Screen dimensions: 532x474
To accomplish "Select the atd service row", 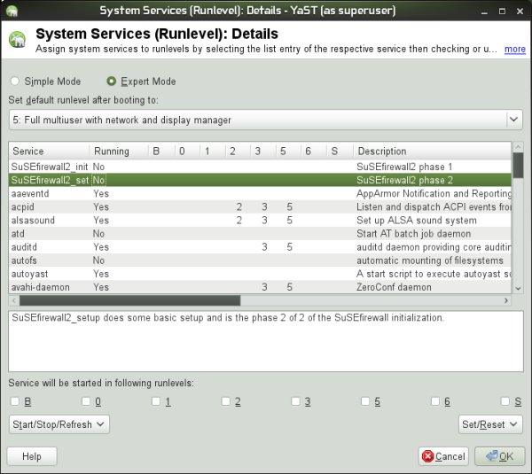I will tap(260, 234).
